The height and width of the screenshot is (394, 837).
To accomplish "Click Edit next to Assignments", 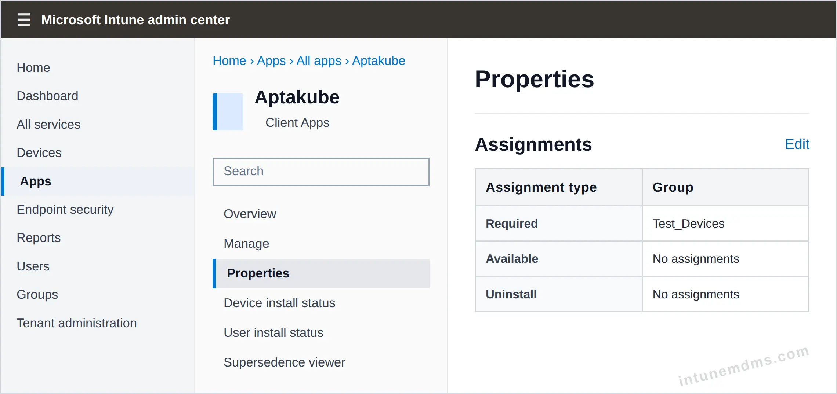I will point(797,144).
